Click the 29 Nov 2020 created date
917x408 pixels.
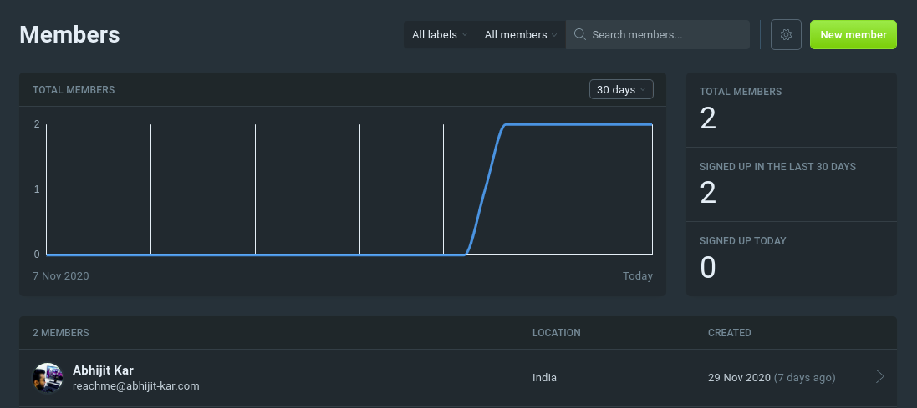pos(739,378)
